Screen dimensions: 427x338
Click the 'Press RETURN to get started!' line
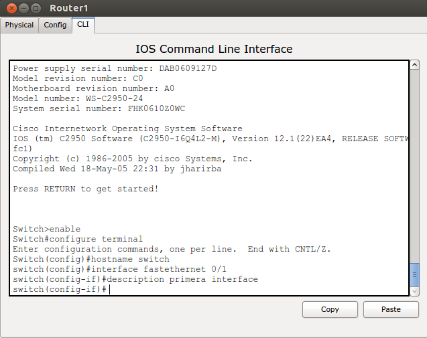[86, 189]
